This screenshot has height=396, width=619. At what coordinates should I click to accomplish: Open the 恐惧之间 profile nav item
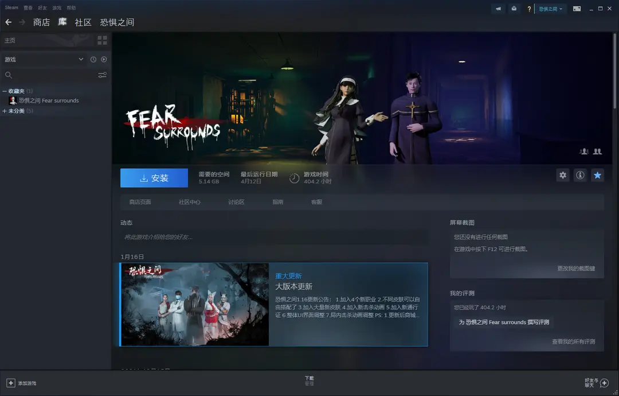[x=117, y=22]
